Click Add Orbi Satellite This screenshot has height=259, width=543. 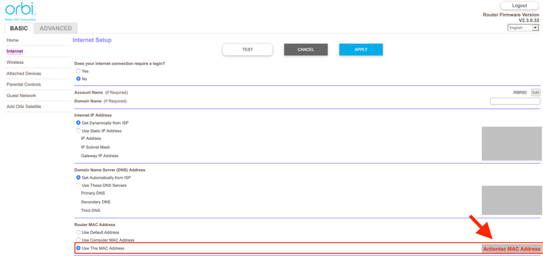point(24,107)
